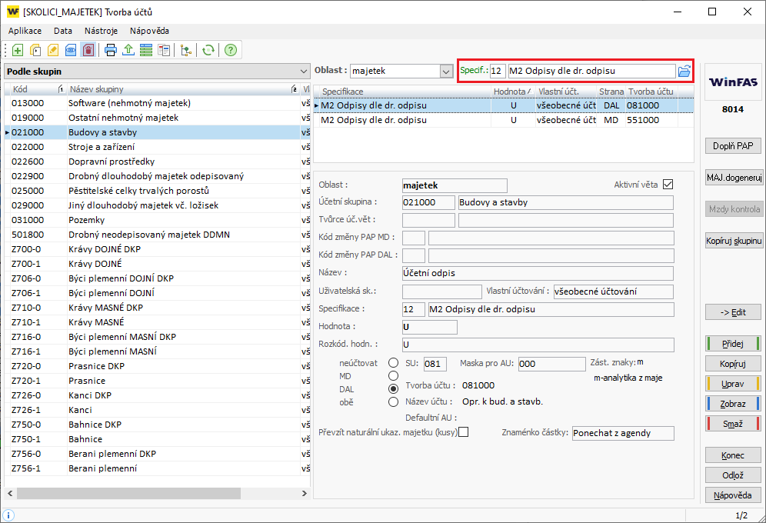Select the MD radio button

393,376
